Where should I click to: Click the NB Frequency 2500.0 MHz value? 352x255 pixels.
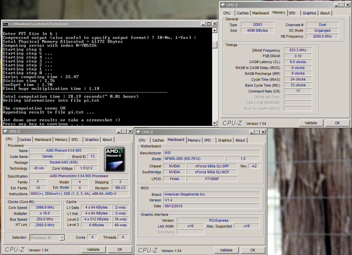(322, 36)
